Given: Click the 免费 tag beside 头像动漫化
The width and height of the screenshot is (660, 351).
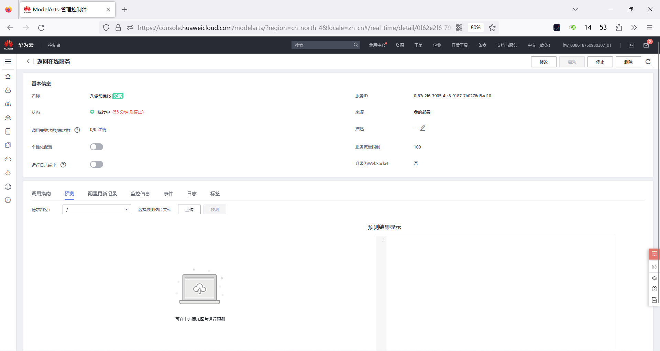Looking at the screenshot, I should (x=118, y=96).
